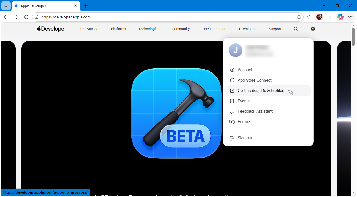The width and height of the screenshot is (357, 197).
Task: Click the site lock info icon
Action: pos(36,17)
